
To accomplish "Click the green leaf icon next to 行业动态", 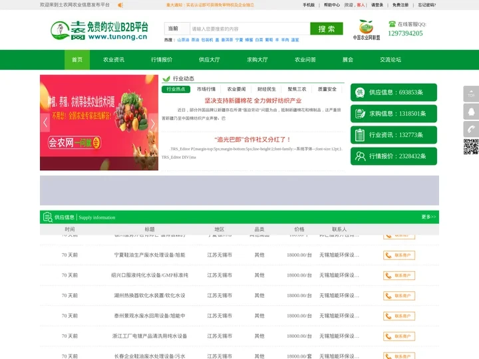I will pos(166,78).
